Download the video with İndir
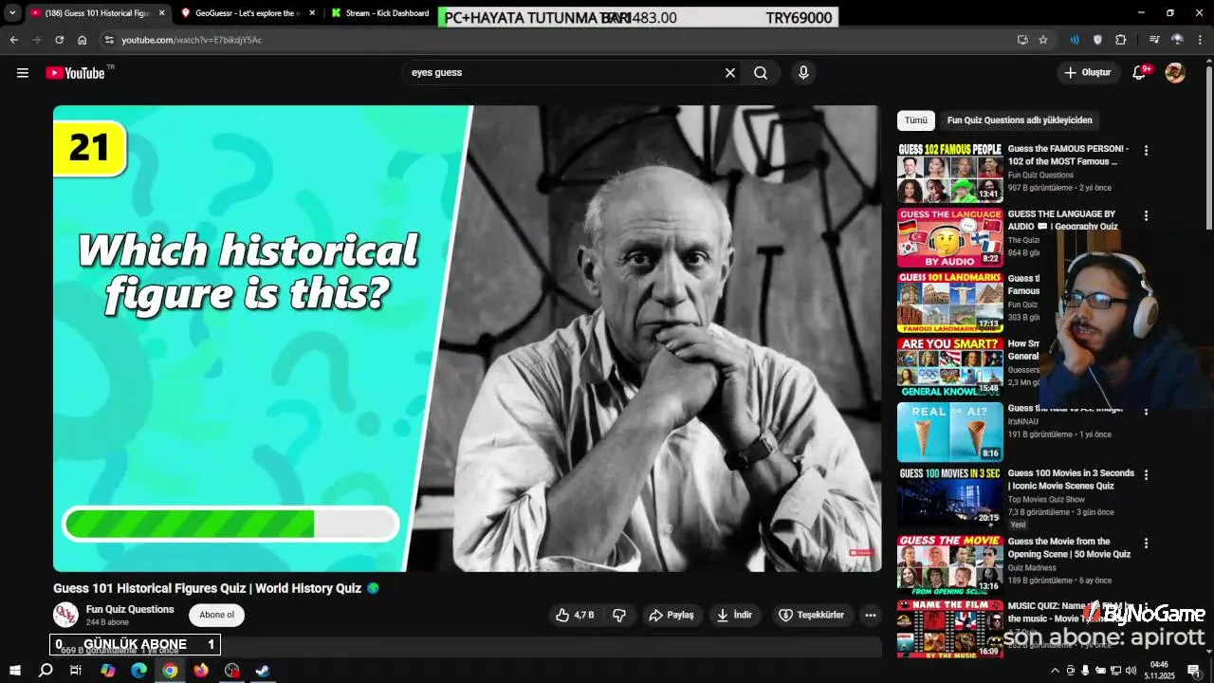The height and width of the screenshot is (683, 1214). click(x=734, y=615)
